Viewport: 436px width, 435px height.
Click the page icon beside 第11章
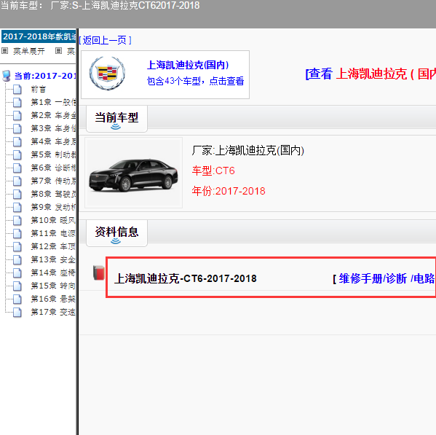(17, 233)
